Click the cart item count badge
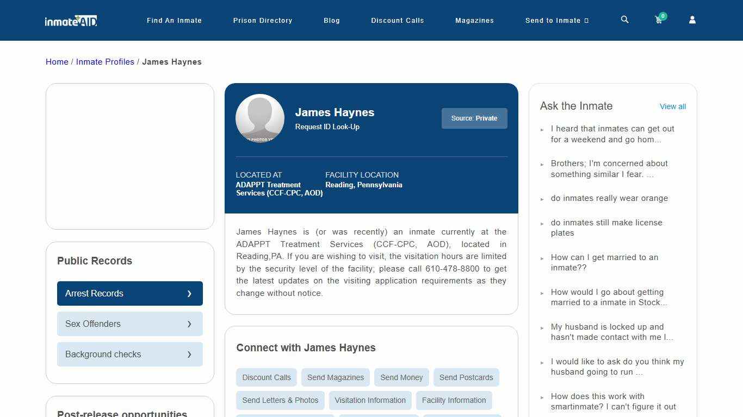This screenshot has height=417, width=743. [x=663, y=16]
